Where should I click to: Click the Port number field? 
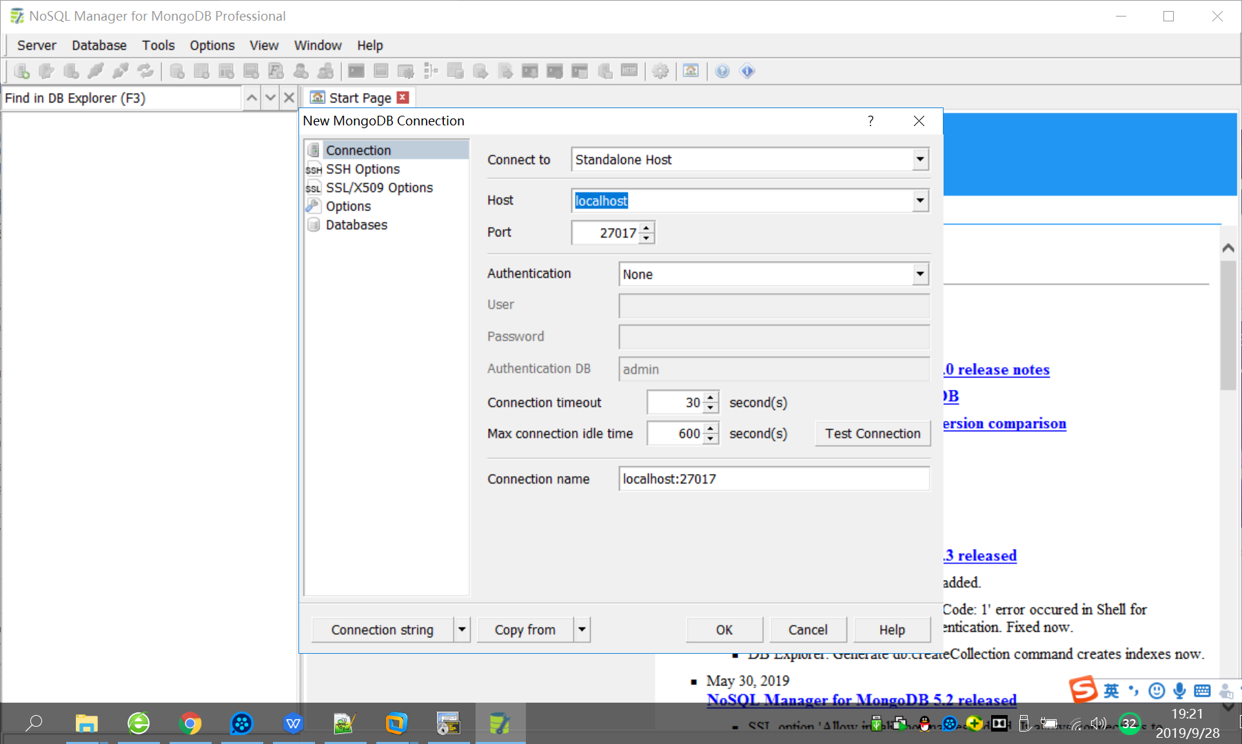(x=606, y=233)
